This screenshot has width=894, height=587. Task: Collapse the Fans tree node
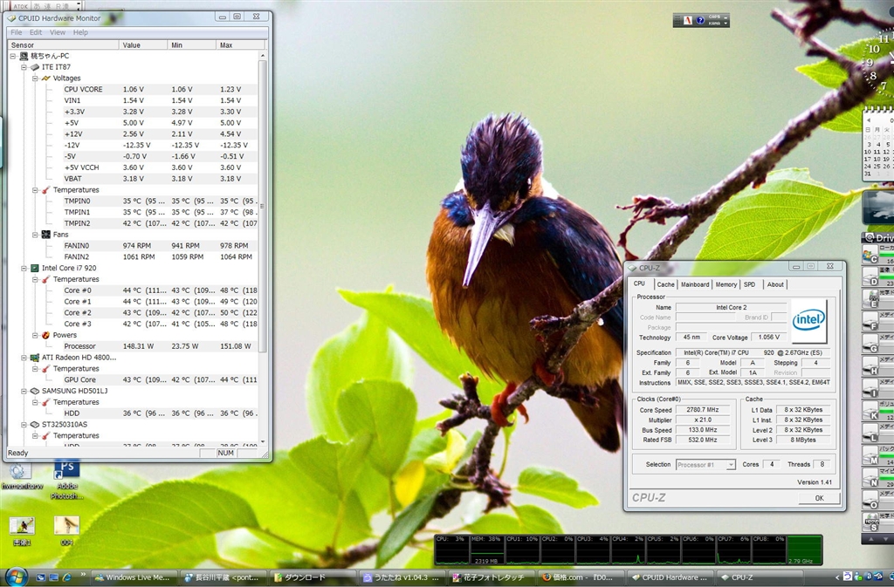point(35,235)
